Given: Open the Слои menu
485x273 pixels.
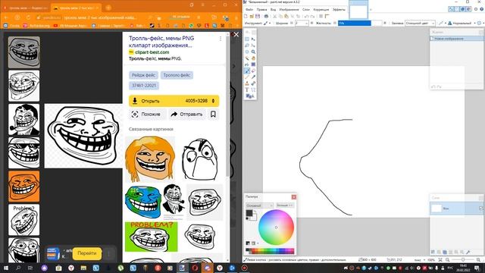Looking at the screenshot, I should coord(306,10).
